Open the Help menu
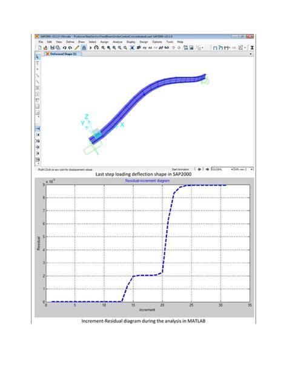 [180, 42]
